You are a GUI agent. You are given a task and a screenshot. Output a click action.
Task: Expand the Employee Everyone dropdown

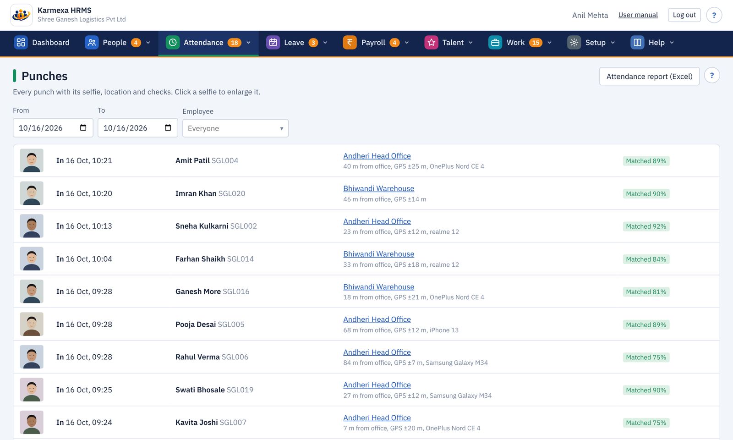235,128
